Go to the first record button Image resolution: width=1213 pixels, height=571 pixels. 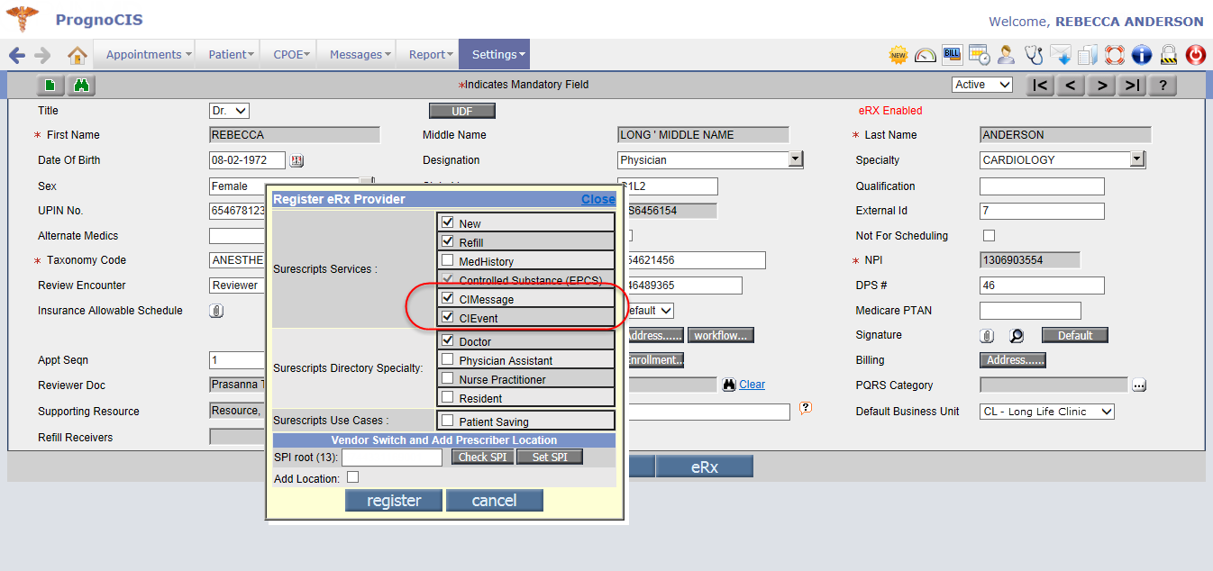point(1040,86)
